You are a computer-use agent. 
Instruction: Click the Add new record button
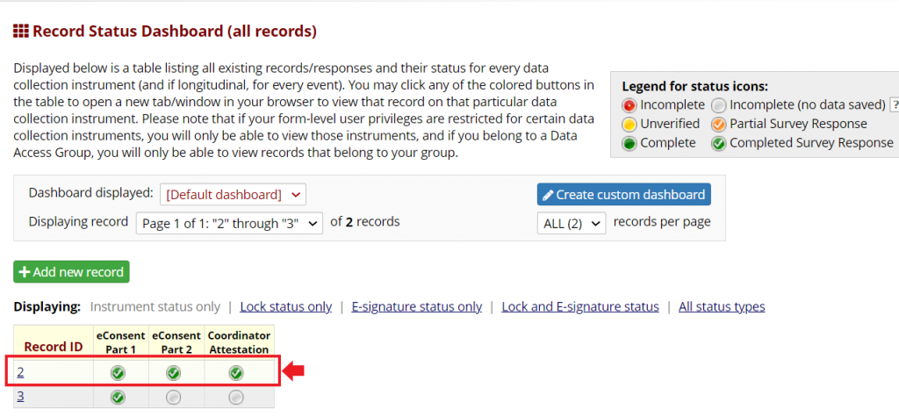coord(71,272)
